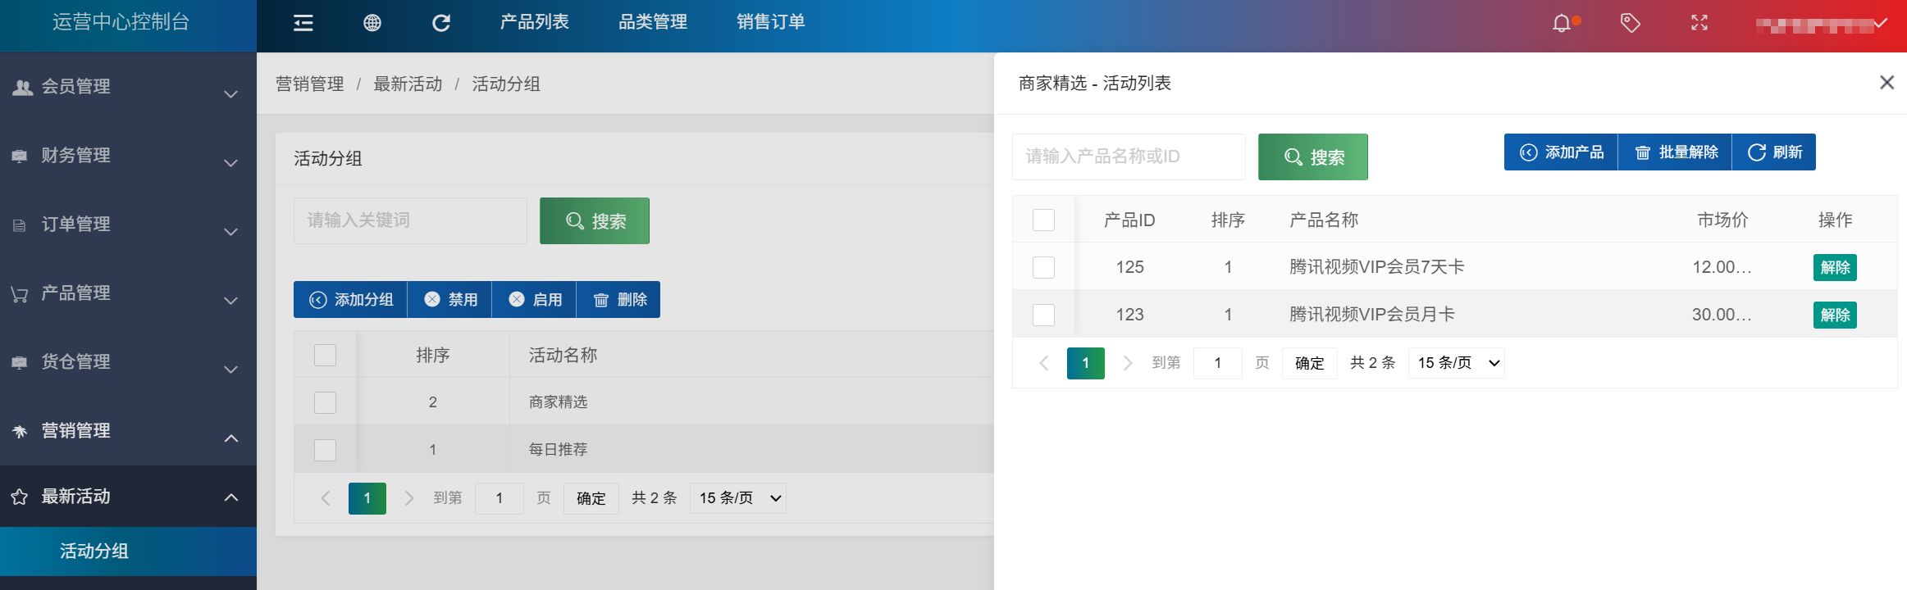The image size is (1907, 590).
Task: Close the 商家精选 activity list panel
Action: tap(1886, 83)
